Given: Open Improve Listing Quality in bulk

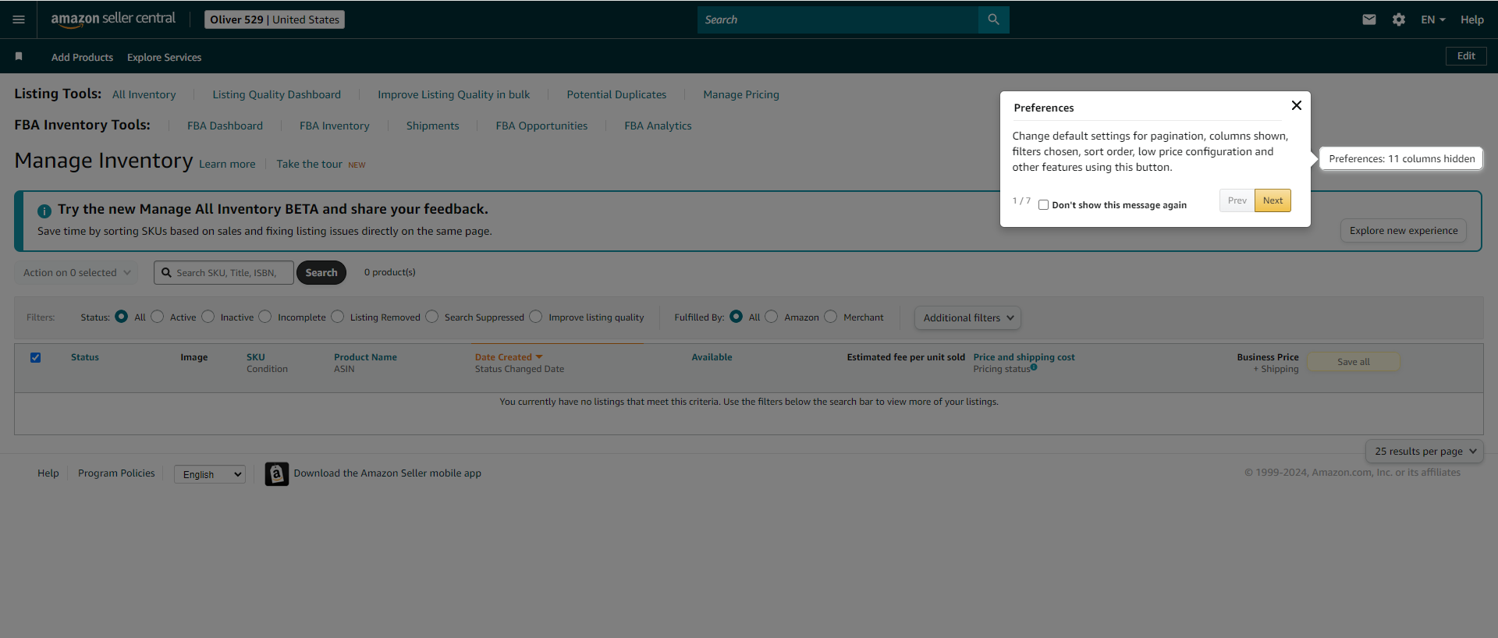Looking at the screenshot, I should tap(454, 94).
